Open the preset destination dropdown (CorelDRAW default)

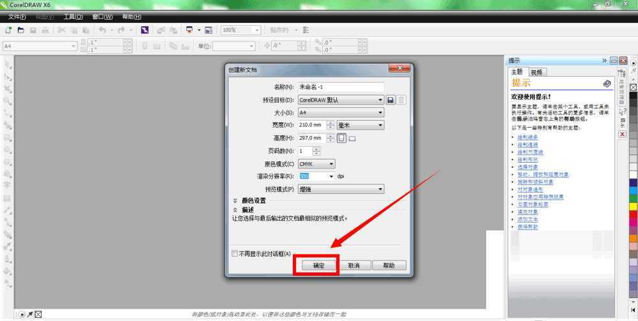[341, 100]
